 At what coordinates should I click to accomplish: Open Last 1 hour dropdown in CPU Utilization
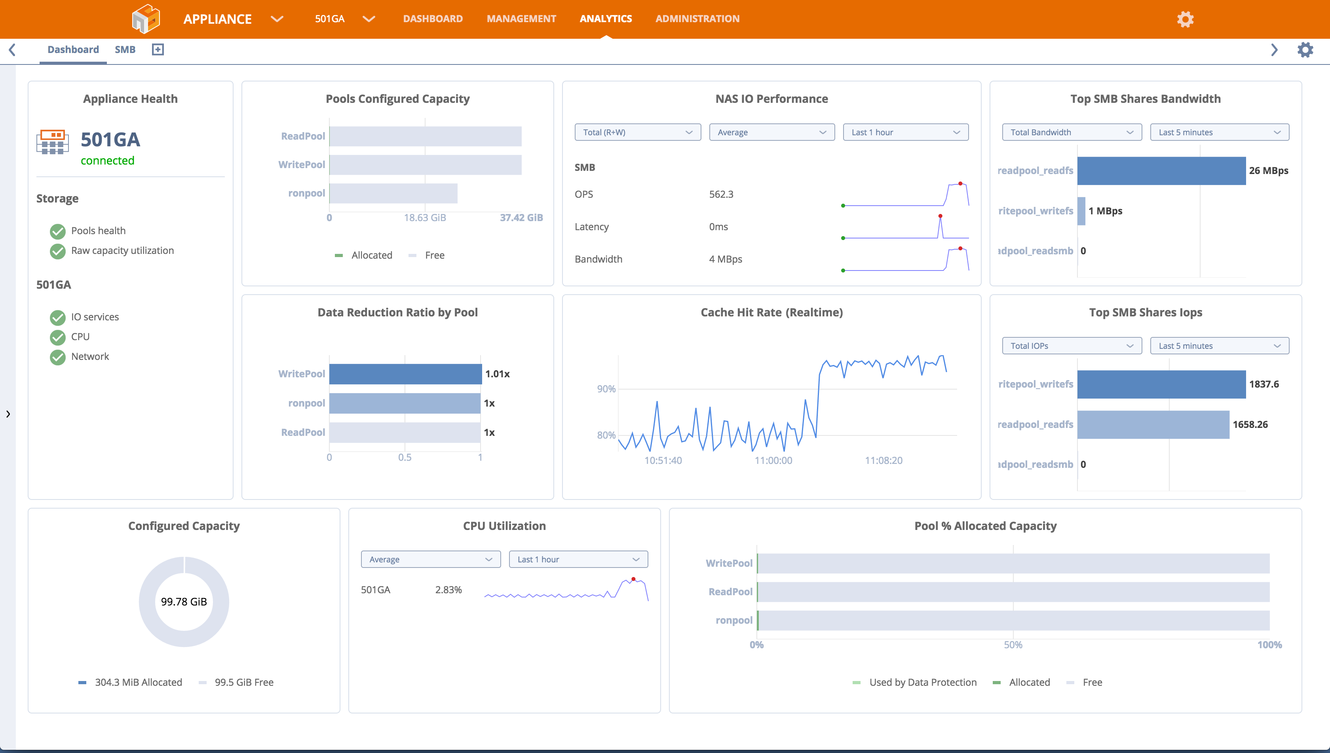pyautogui.click(x=578, y=559)
